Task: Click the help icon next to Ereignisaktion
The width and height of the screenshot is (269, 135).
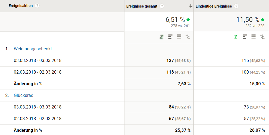Action: click(37, 6)
